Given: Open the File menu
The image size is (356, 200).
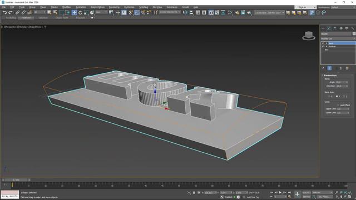Looking at the screenshot, I should click(4, 7).
